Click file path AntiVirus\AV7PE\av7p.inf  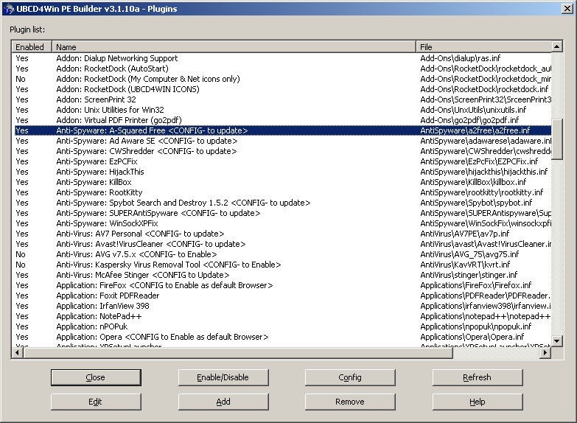pos(465,234)
